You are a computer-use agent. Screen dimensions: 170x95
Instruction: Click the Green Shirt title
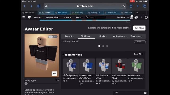134,75
